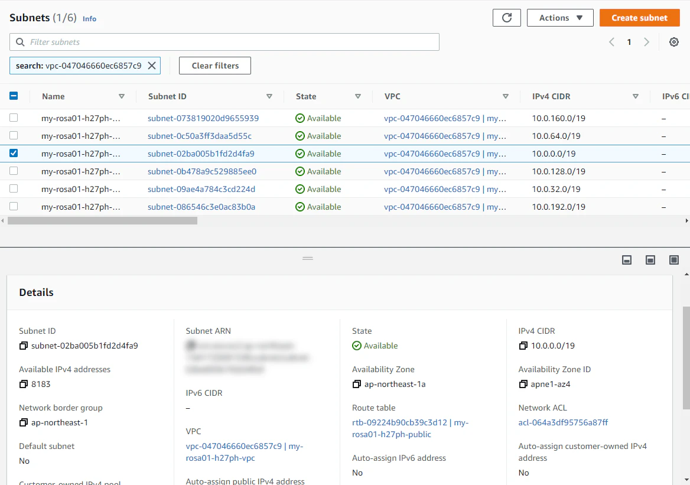Click the table horizontal scrollbar thumb
690x485 pixels.
pyautogui.click(x=103, y=221)
